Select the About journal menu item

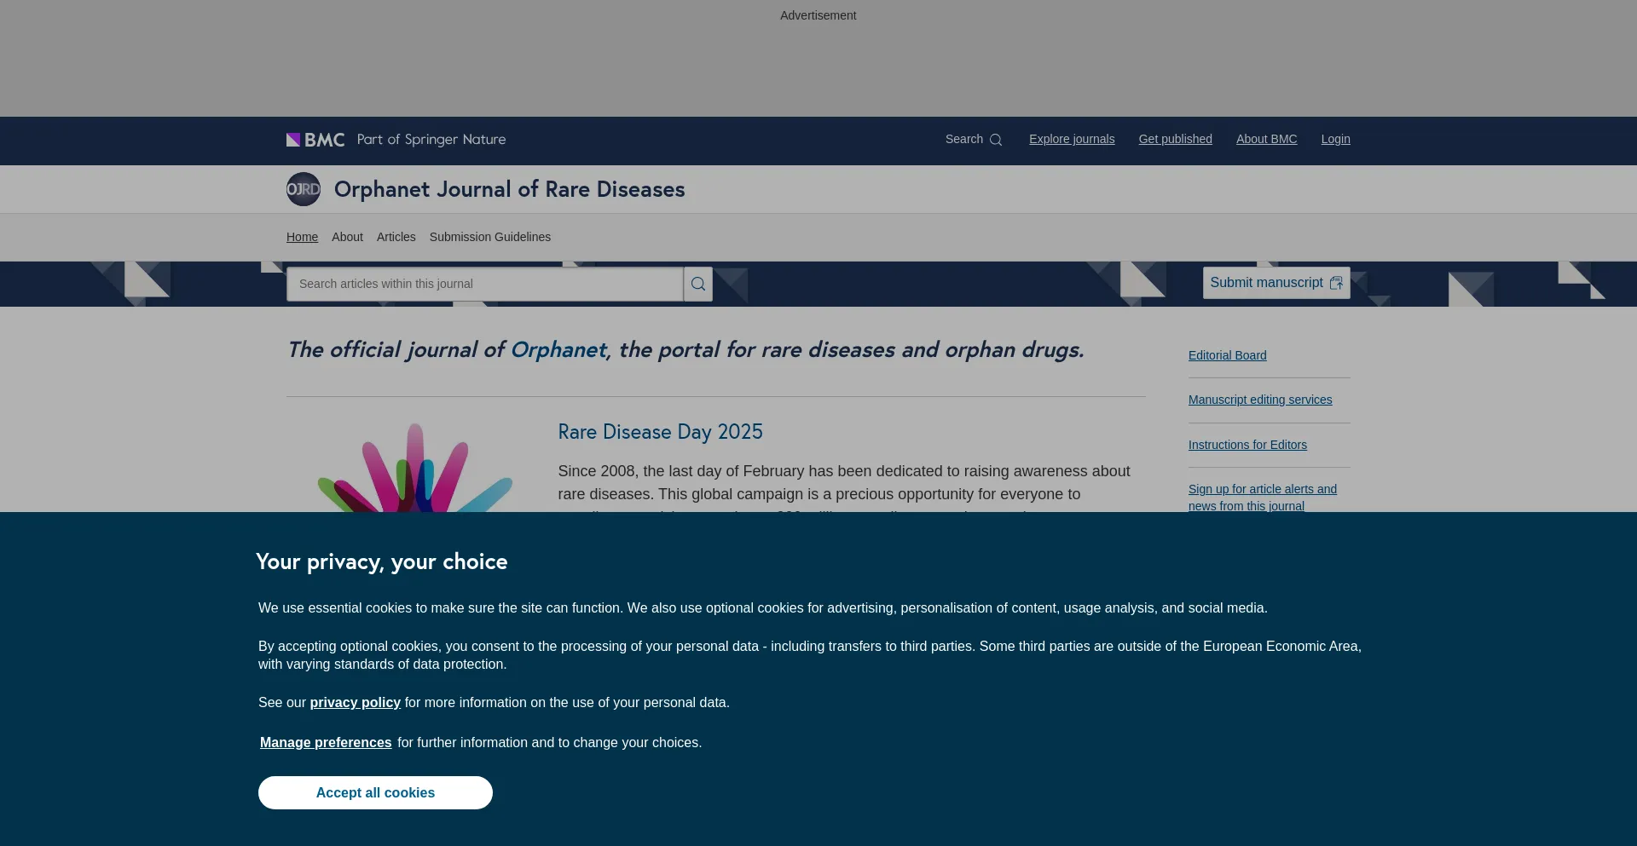coord(347,237)
